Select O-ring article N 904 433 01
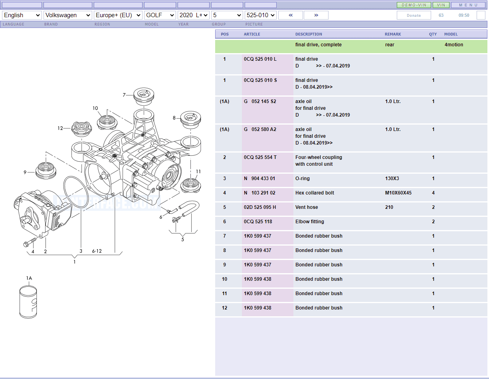Image resolution: width=489 pixels, height=379 pixels. [x=259, y=179]
